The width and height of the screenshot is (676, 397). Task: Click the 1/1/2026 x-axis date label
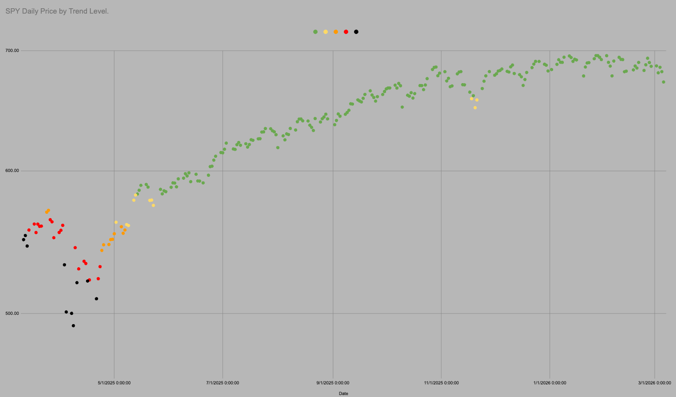point(550,383)
